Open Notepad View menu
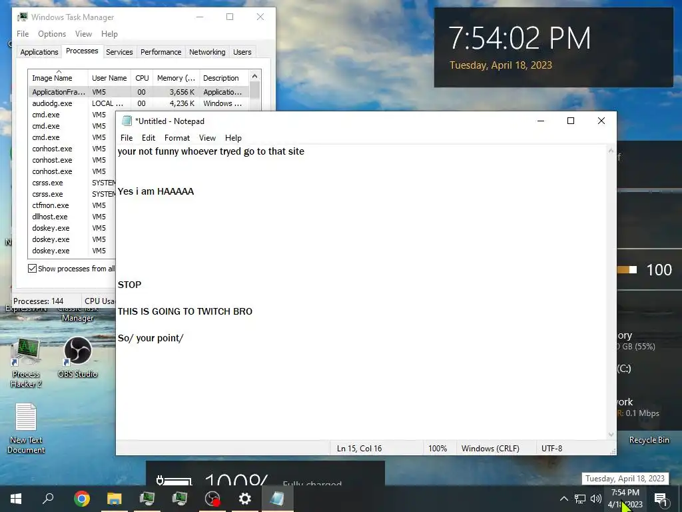 click(208, 138)
